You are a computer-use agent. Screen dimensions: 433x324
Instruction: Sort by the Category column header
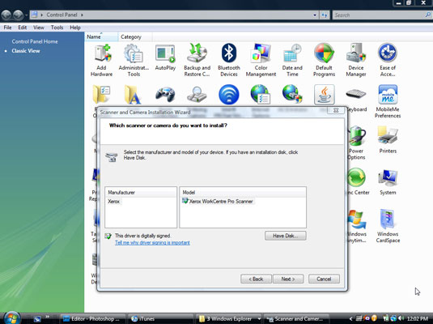coord(135,36)
